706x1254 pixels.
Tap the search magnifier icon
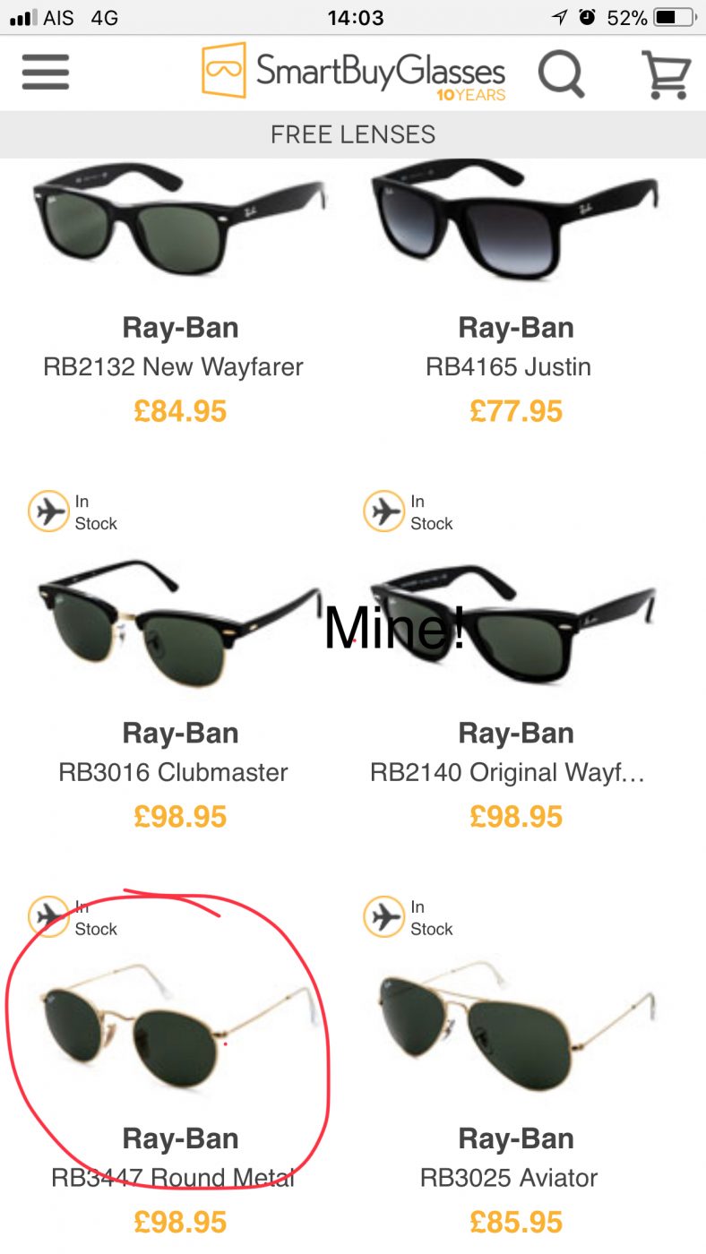pos(562,73)
